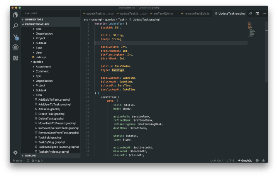The image size is (278, 177).
Task: Collapse the queries folder
Action: point(51,62)
